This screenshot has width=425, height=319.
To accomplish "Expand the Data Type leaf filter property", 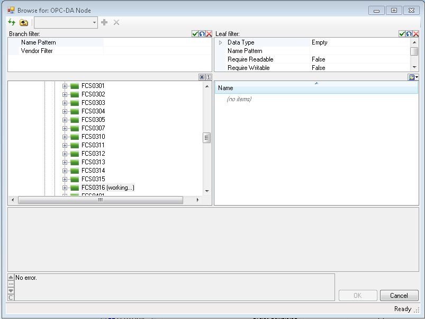I will click(220, 42).
